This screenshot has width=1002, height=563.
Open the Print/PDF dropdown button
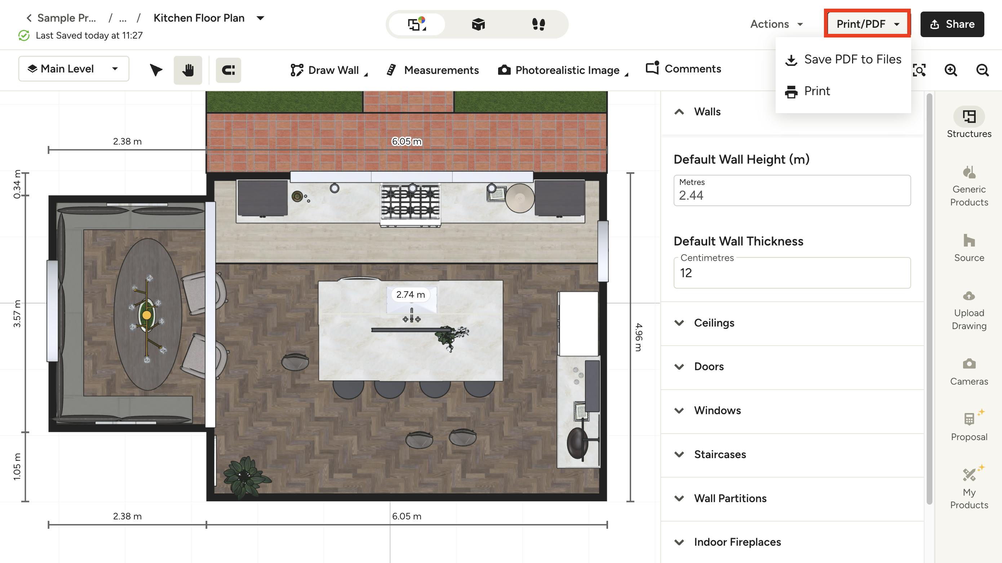tap(868, 24)
